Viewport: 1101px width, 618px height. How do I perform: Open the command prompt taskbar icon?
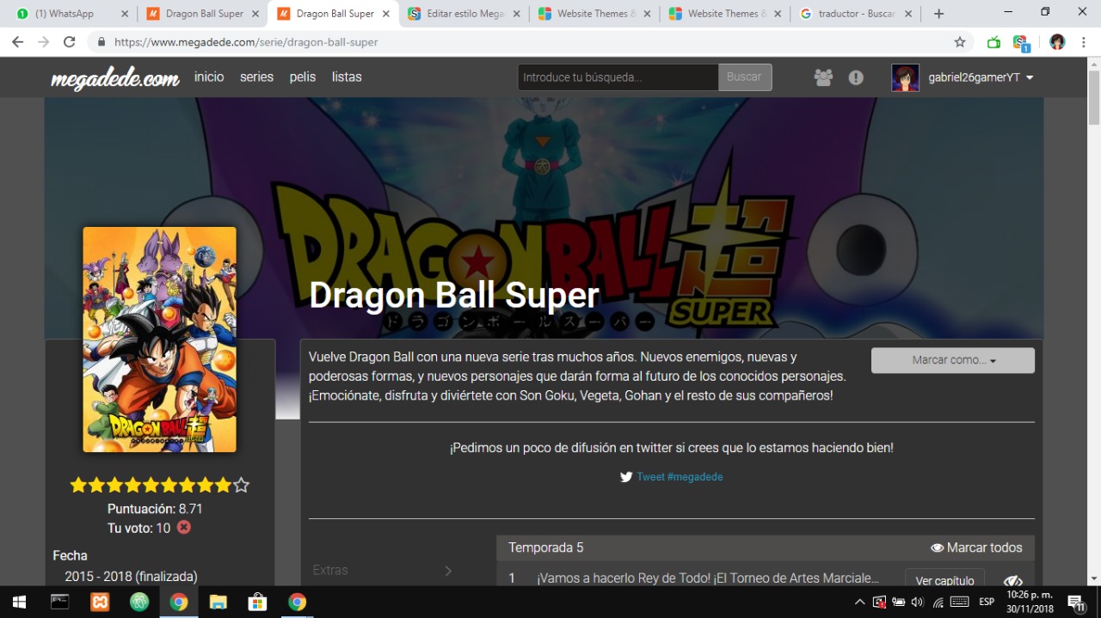(59, 602)
